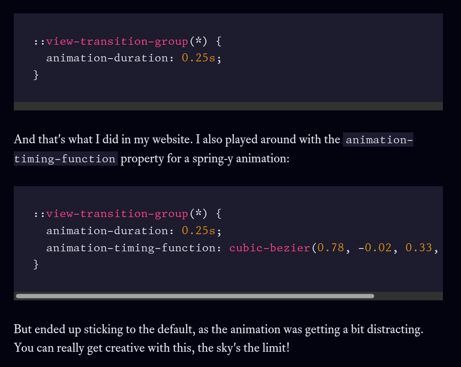Screen dimensions: 461x367
Task: Click the empty scrollbar track right of the thumb
Action: [408, 296]
